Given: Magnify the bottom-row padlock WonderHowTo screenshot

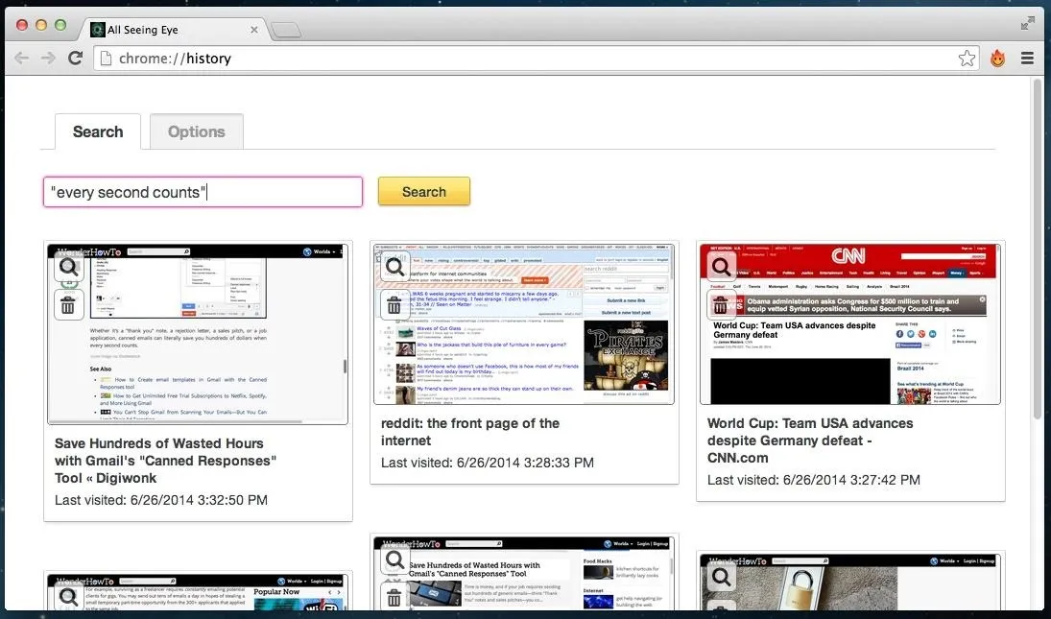Looking at the screenshot, I should (721, 576).
